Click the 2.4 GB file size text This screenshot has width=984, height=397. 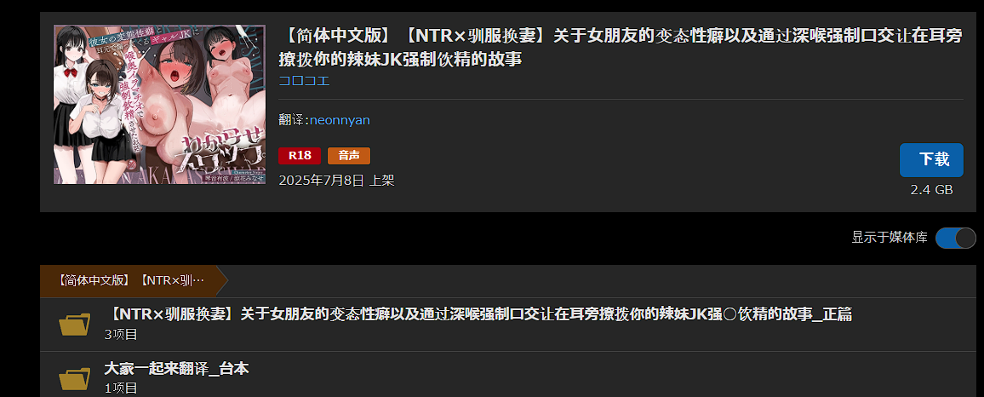(x=931, y=190)
